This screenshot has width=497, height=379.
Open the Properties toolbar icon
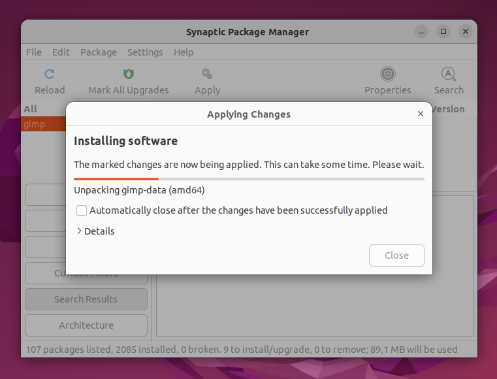coord(388,74)
